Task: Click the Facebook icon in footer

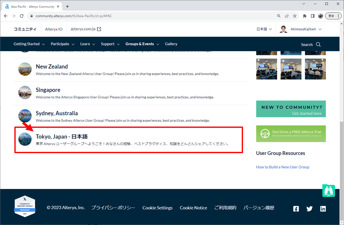Action: tap(296, 209)
